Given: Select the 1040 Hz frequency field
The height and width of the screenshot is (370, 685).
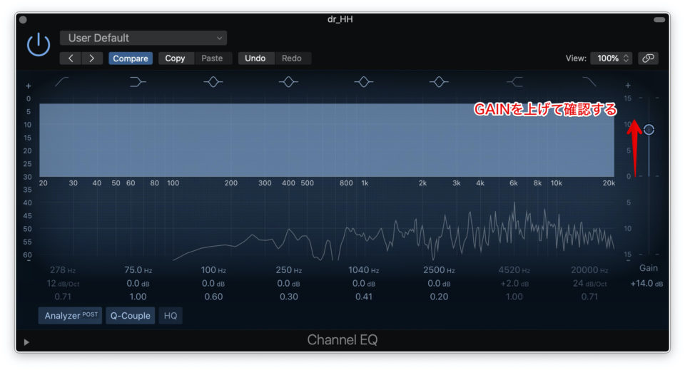Looking at the screenshot, I should pos(364,270).
